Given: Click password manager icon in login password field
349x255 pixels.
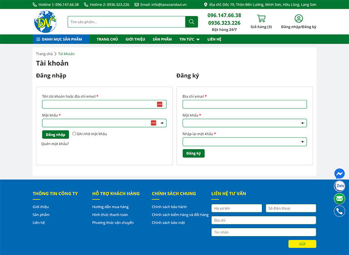Looking at the screenshot, I should 154,123.
